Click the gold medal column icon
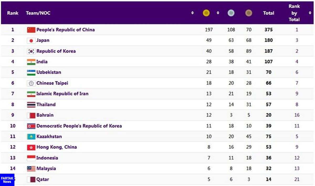Screen dimensions: 315x186 206,13
